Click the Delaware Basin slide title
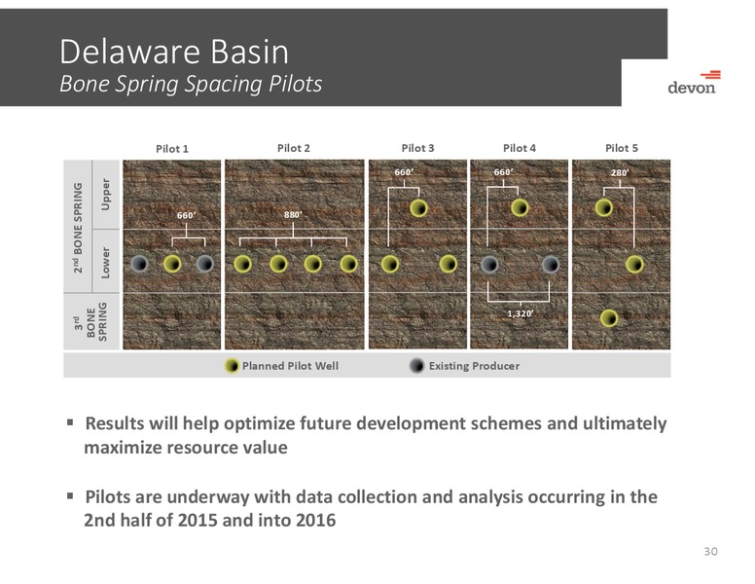Viewport: 755px width, 584px height. tap(174, 51)
